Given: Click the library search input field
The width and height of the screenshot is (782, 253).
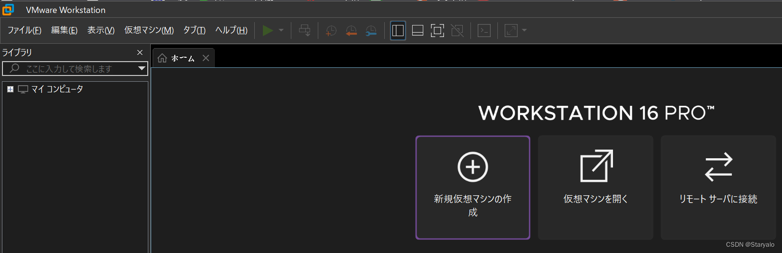Looking at the screenshot, I should [75, 69].
